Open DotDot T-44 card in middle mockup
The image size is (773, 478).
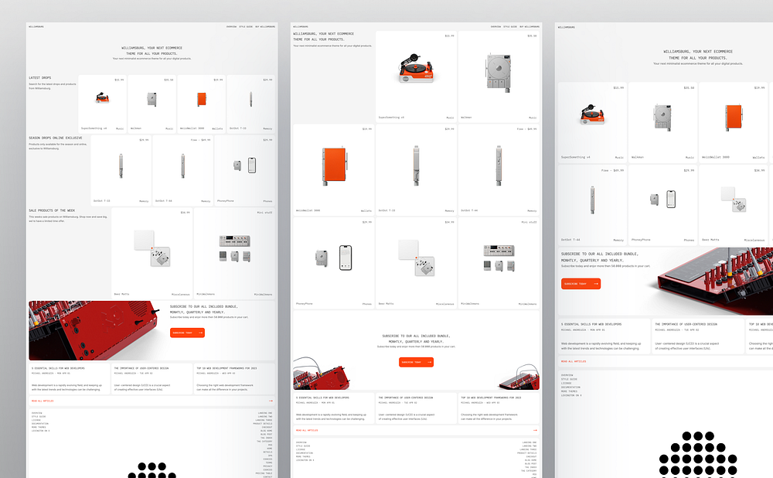click(499, 169)
